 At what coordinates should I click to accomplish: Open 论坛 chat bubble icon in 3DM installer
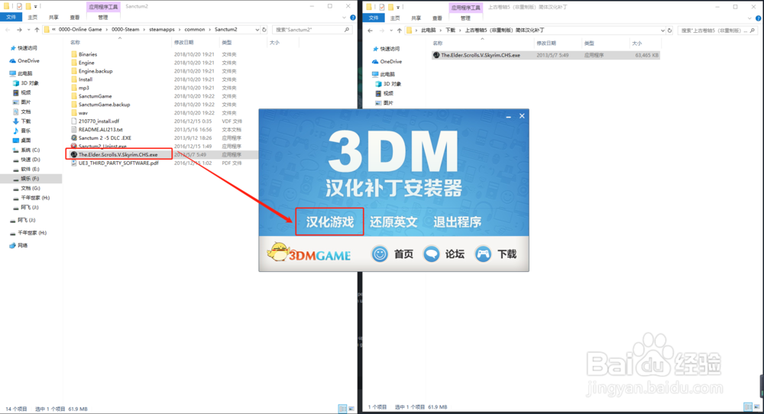tap(431, 254)
